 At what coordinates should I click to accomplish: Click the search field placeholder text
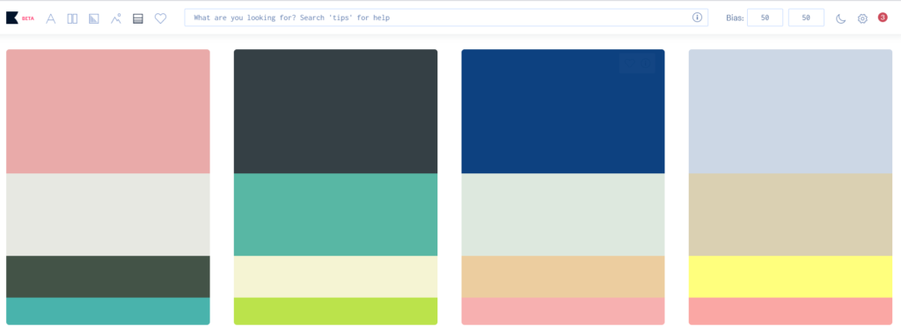[292, 18]
